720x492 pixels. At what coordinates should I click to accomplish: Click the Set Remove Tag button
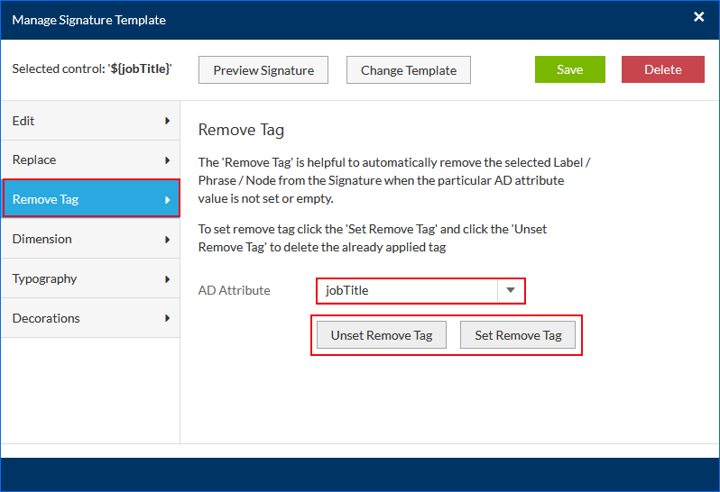coord(518,335)
